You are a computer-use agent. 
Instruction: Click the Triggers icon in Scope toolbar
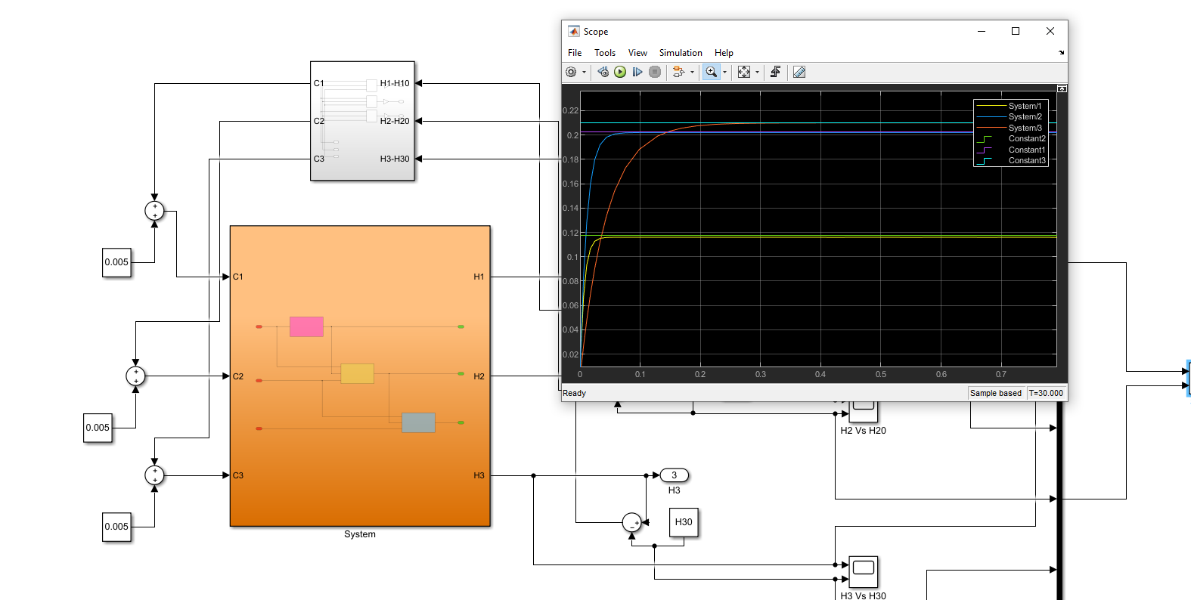click(775, 72)
